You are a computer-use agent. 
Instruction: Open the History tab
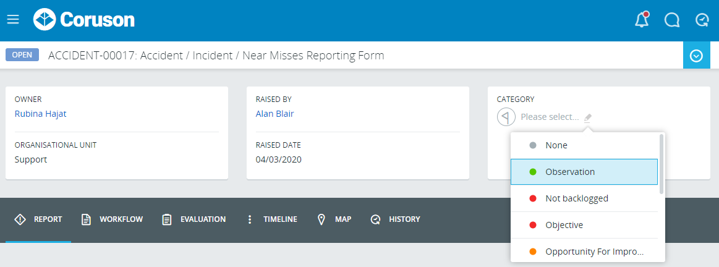coord(395,219)
